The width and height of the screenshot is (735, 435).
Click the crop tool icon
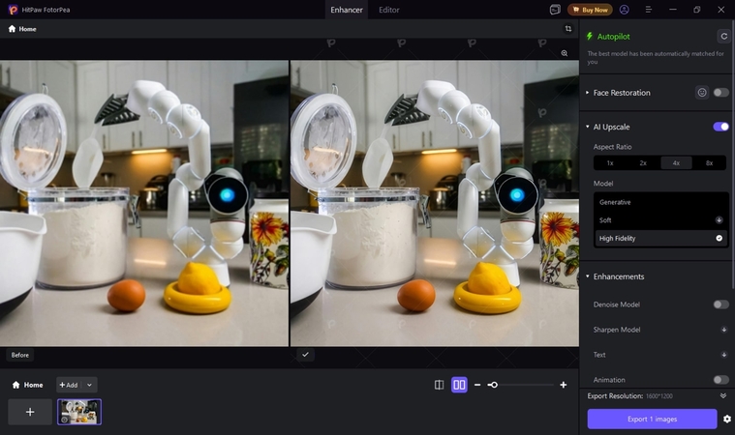pos(568,29)
